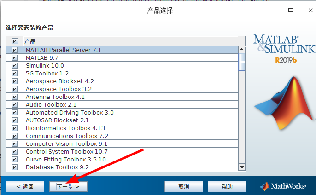Uncheck the Database Toolbox 9.2 checkbox

[x=14, y=167]
